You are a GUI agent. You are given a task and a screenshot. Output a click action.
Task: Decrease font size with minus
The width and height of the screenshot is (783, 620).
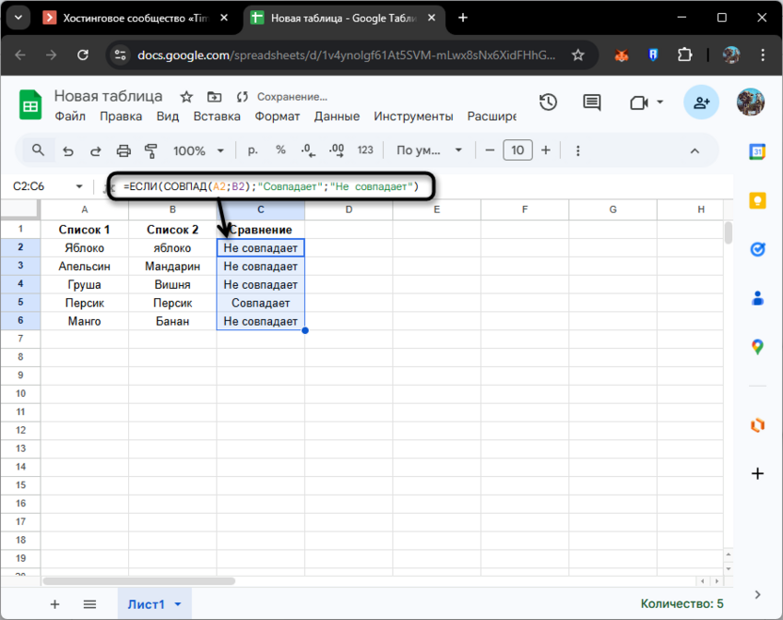pyautogui.click(x=490, y=151)
